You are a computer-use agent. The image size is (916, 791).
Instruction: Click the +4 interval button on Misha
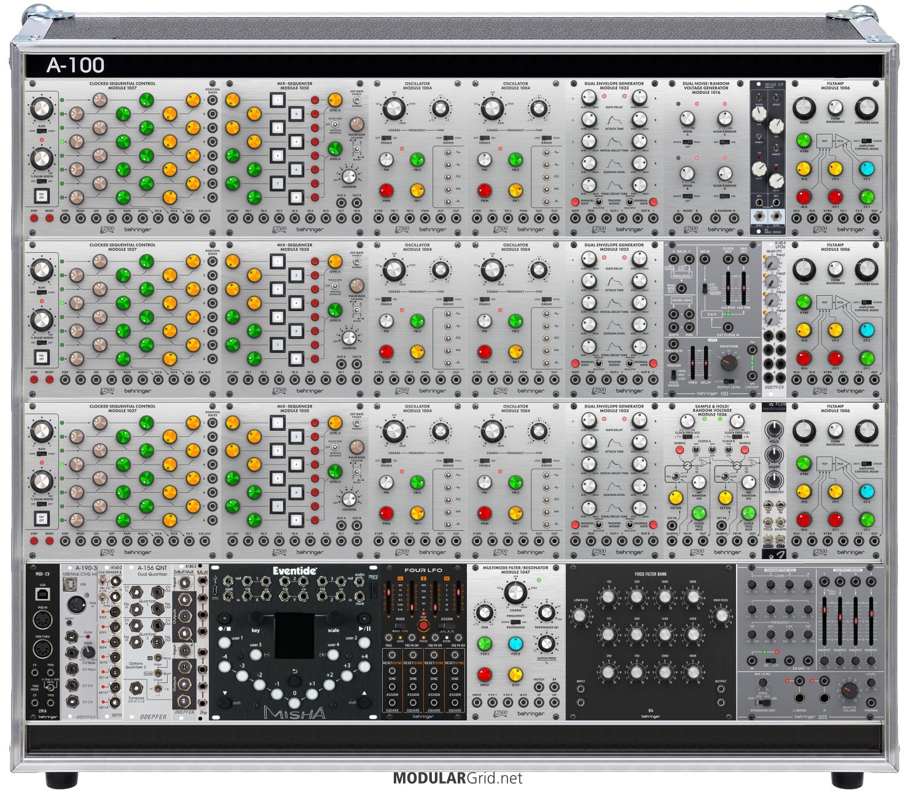click(x=365, y=665)
